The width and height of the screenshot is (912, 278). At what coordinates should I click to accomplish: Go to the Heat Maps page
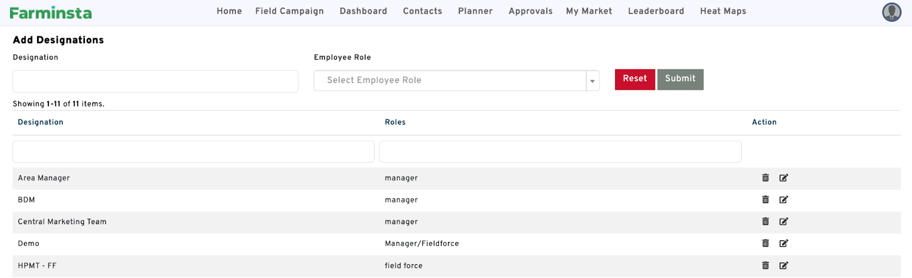723,11
